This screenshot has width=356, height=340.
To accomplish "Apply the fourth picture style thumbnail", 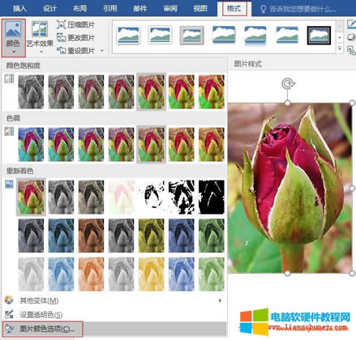I will coord(224,35).
